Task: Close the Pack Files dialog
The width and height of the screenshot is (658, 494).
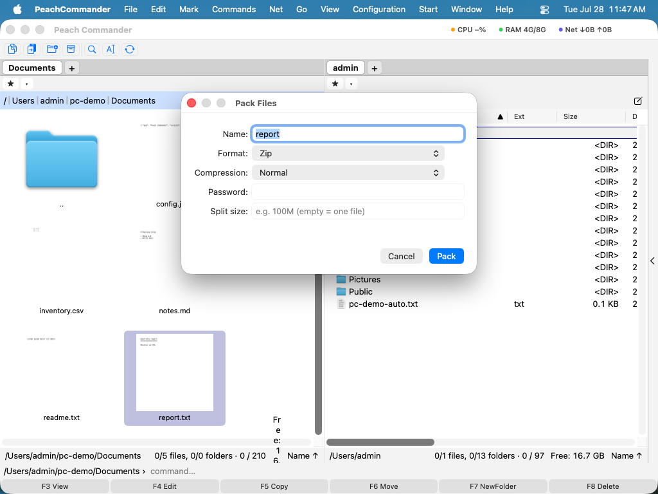Action: click(191, 104)
